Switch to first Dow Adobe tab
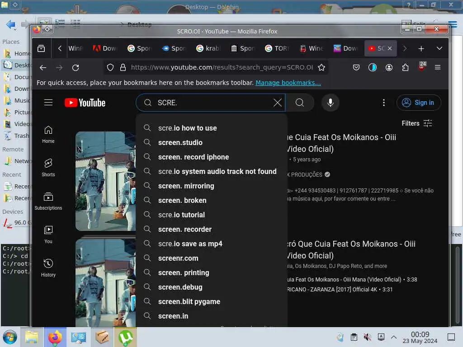 pyautogui.click(x=104, y=48)
